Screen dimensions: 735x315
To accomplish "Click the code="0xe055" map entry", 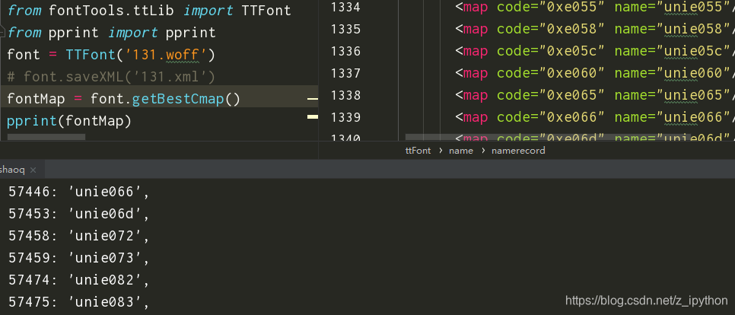I will tap(594, 7).
